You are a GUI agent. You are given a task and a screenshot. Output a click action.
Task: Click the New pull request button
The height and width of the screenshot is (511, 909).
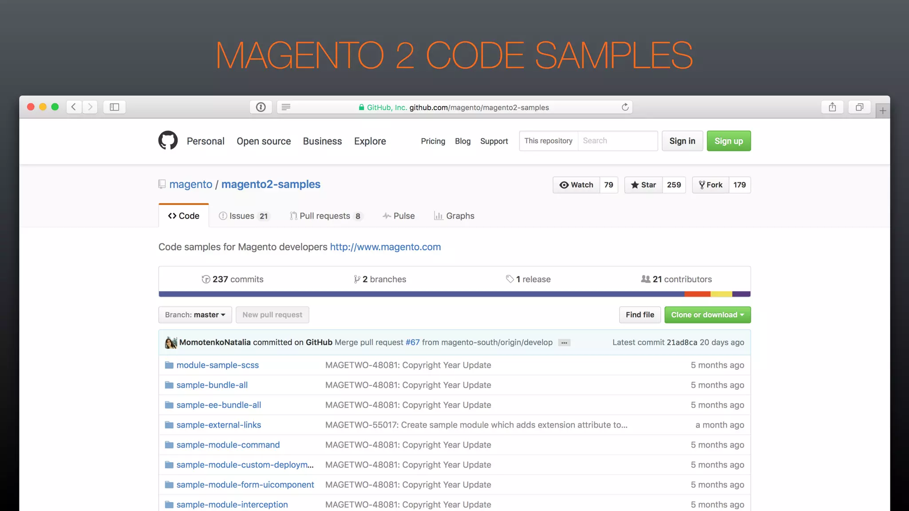[x=272, y=315]
